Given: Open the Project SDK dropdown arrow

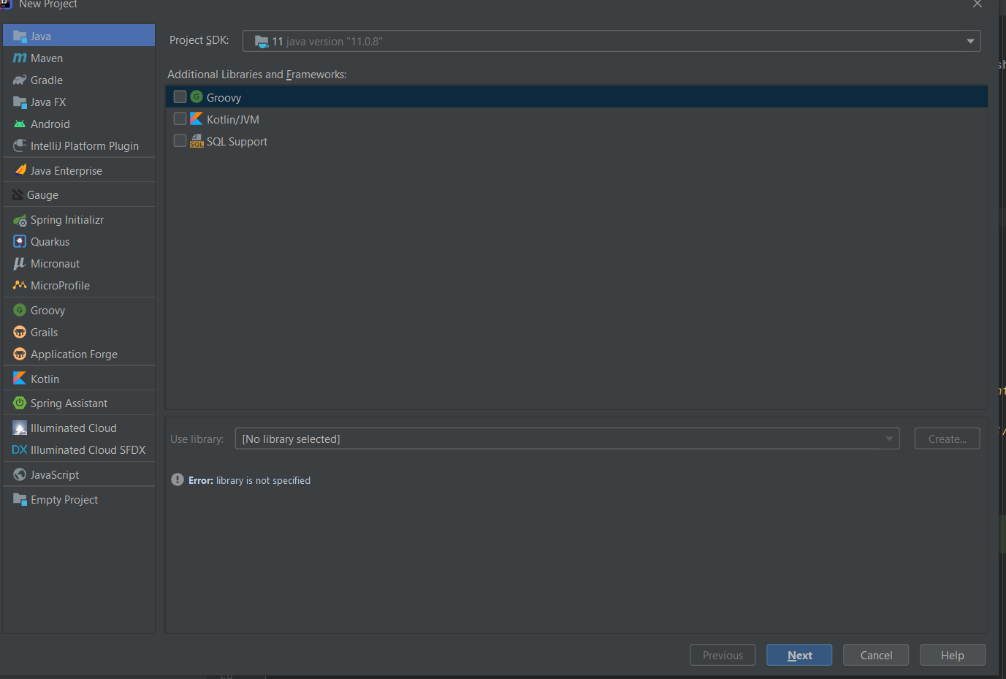Looking at the screenshot, I should [x=970, y=41].
